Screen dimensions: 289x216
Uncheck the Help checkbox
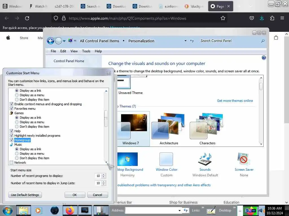(x=11, y=131)
